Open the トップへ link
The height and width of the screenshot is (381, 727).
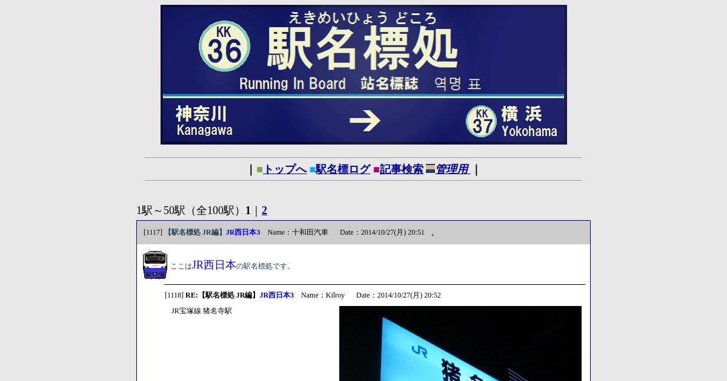(285, 169)
